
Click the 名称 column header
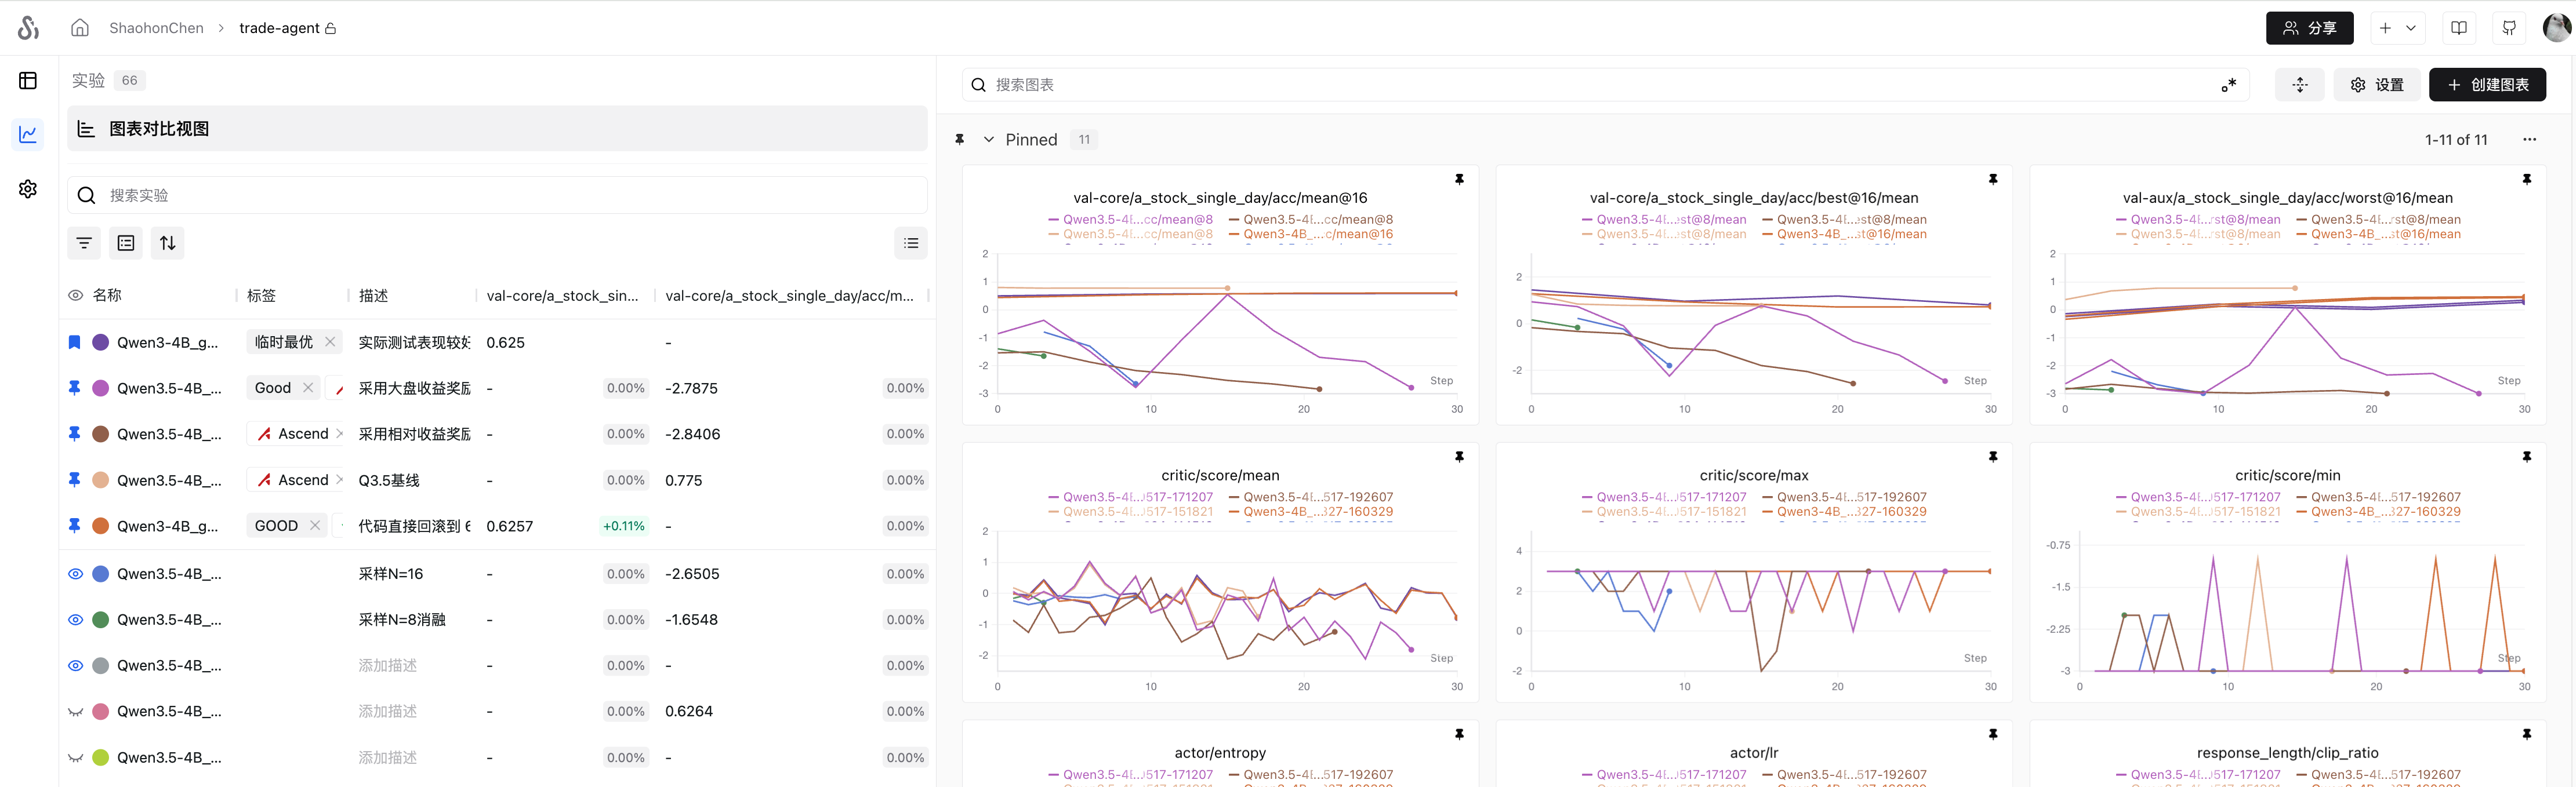point(107,296)
